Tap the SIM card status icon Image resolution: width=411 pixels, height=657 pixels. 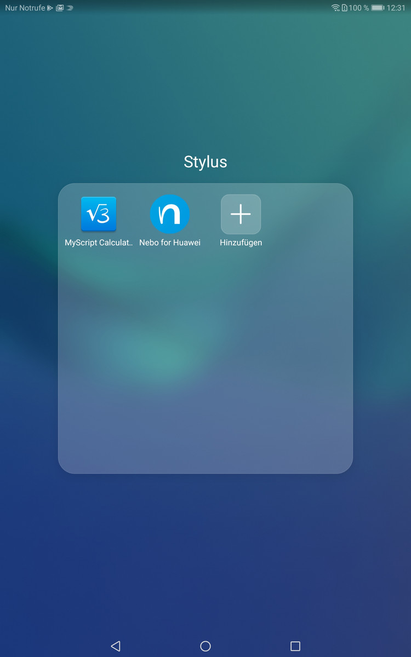345,8
